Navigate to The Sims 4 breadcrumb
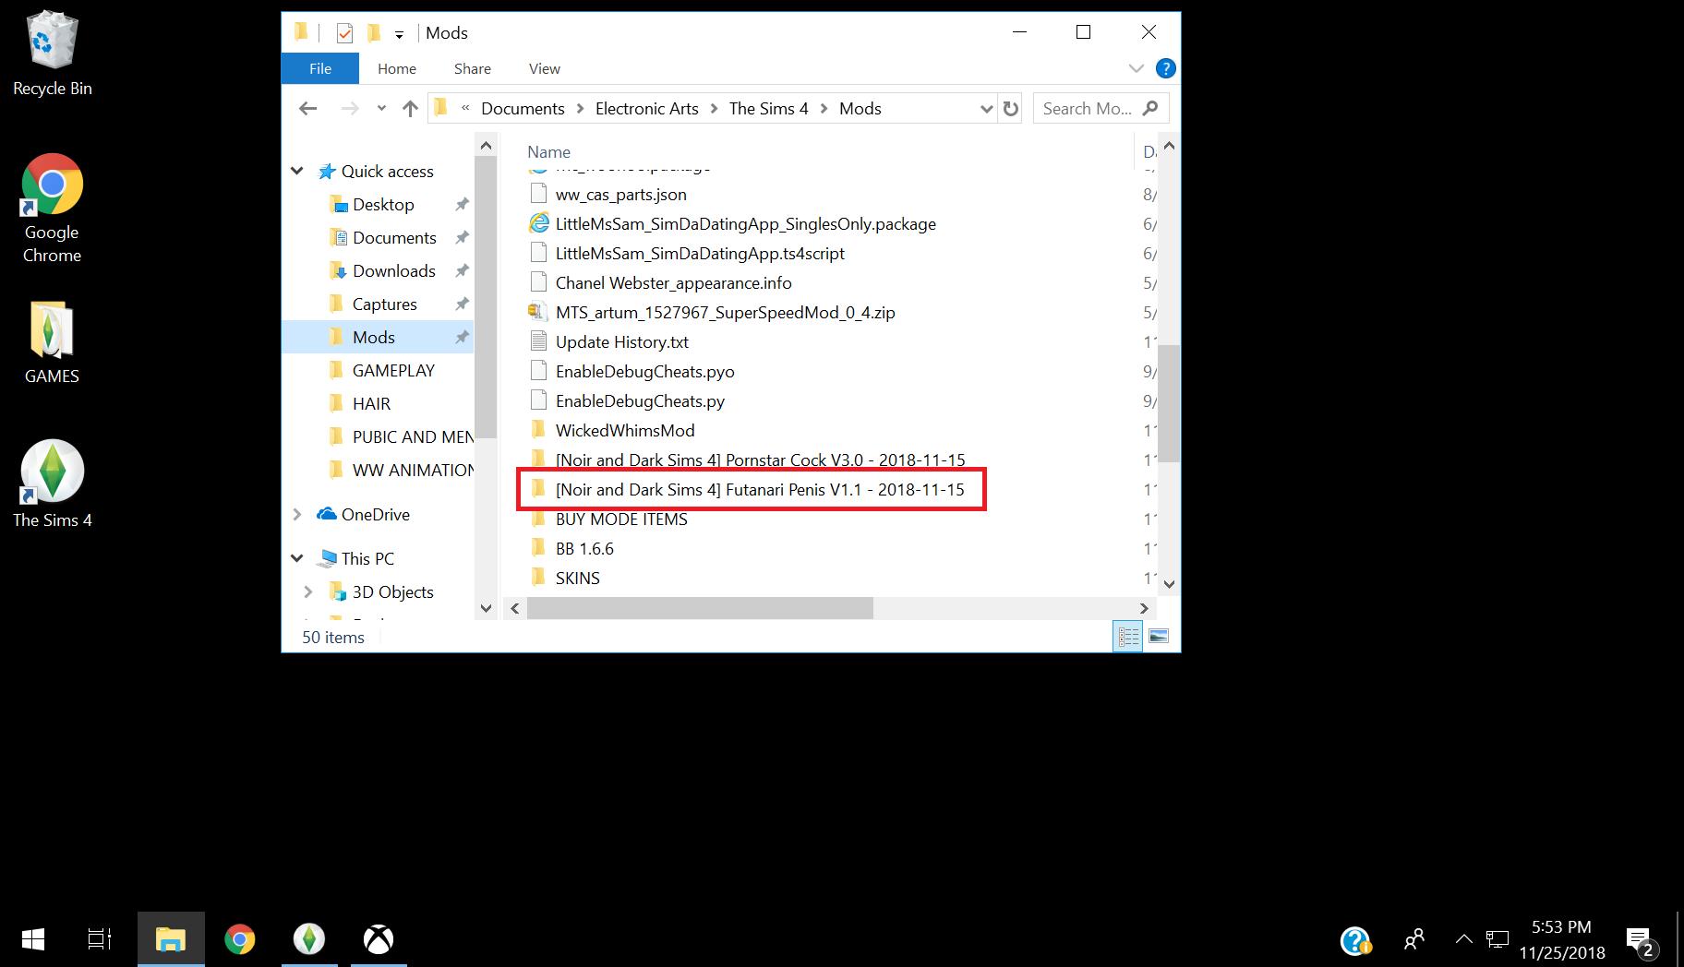Image resolution: width=1684 pixels, height=967 pixels. pos(769,109)
